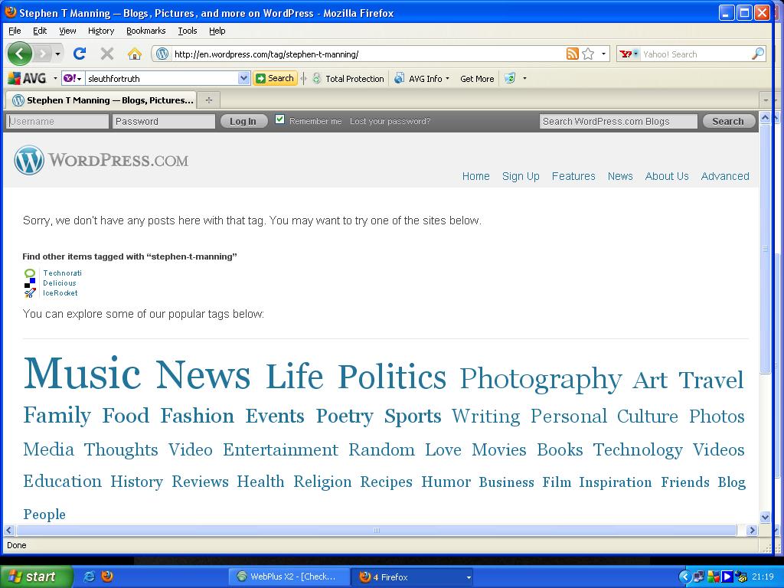Expand hidden system tray icons

(x=684, y=577)
